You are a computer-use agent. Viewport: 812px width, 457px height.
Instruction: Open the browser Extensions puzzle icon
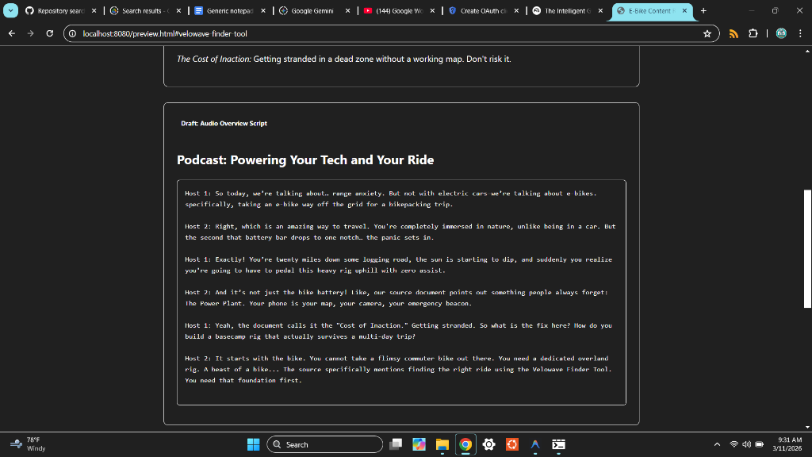click(x=753, y=33)
